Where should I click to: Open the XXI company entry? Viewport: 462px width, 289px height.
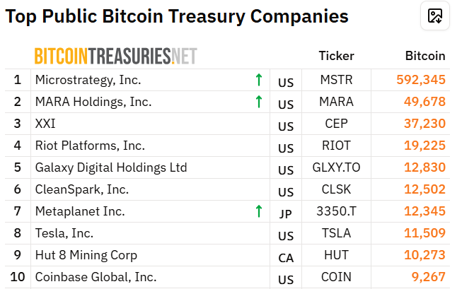45,124
